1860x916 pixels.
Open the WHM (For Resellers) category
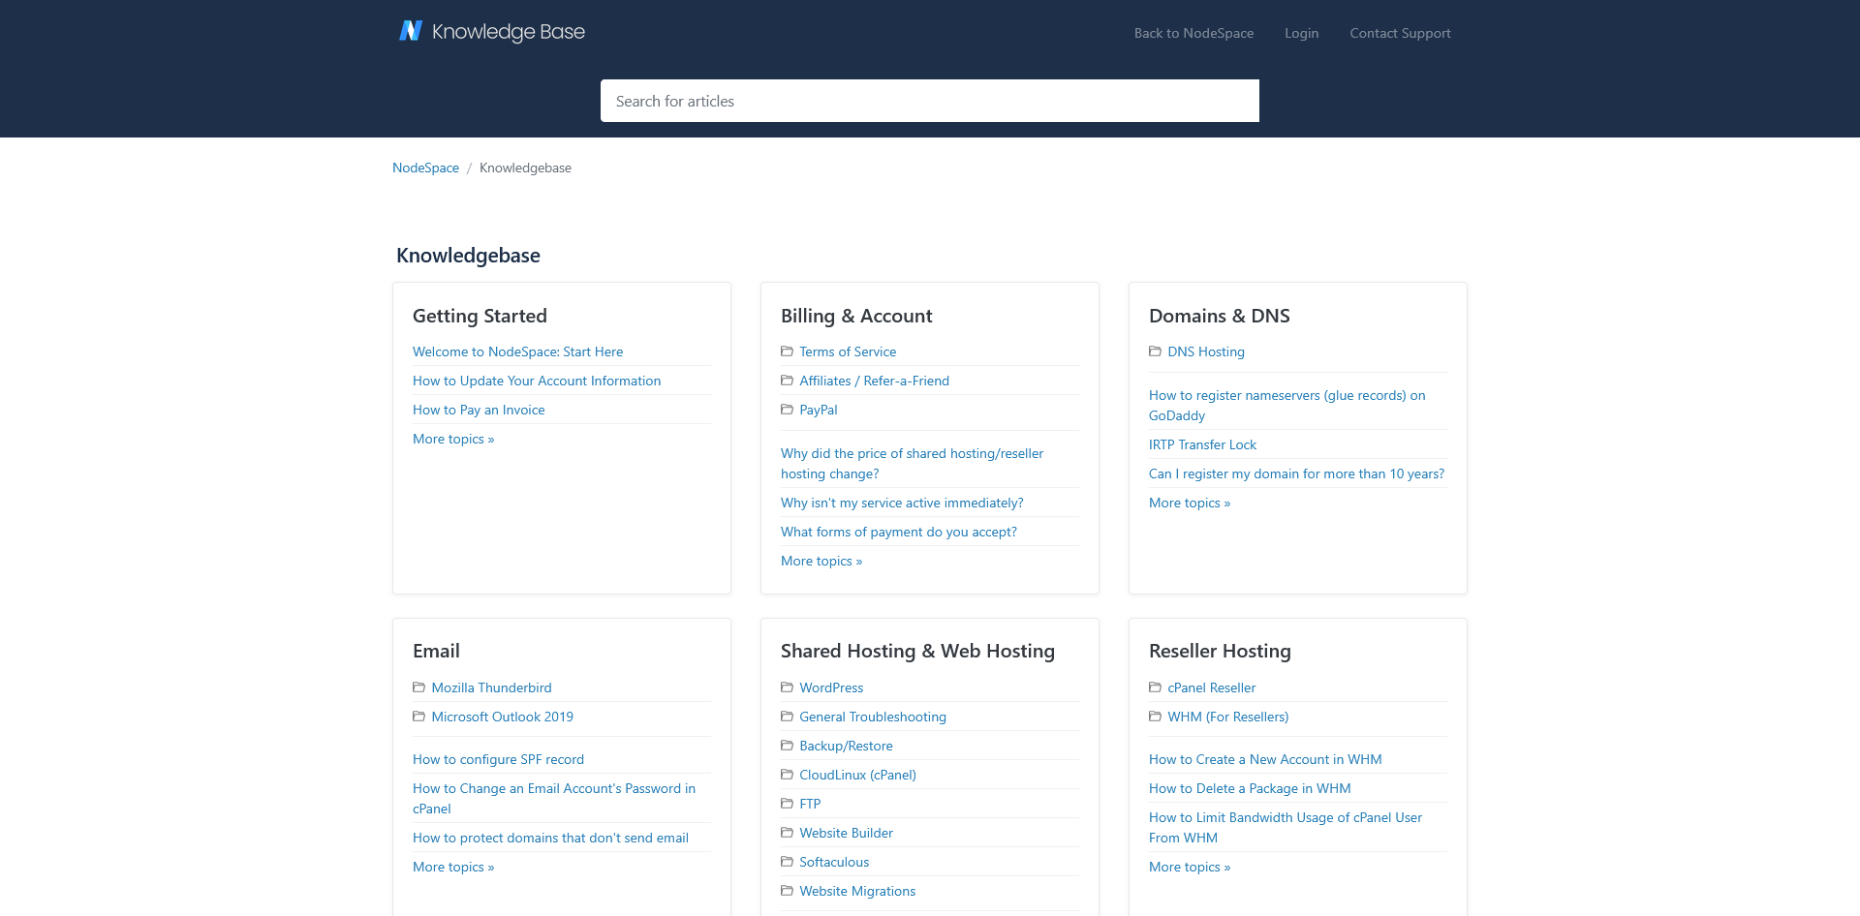(1227, 717)
